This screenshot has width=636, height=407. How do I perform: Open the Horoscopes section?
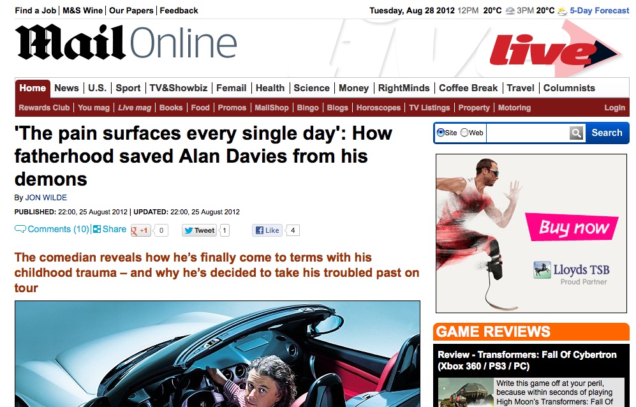click(x=378, y=108)
